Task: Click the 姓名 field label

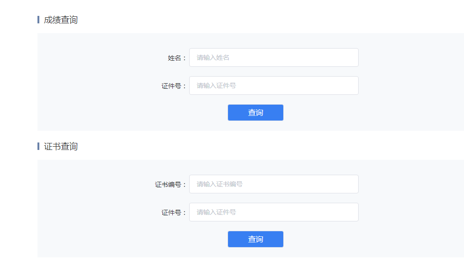Action: (x=177, y=58)
